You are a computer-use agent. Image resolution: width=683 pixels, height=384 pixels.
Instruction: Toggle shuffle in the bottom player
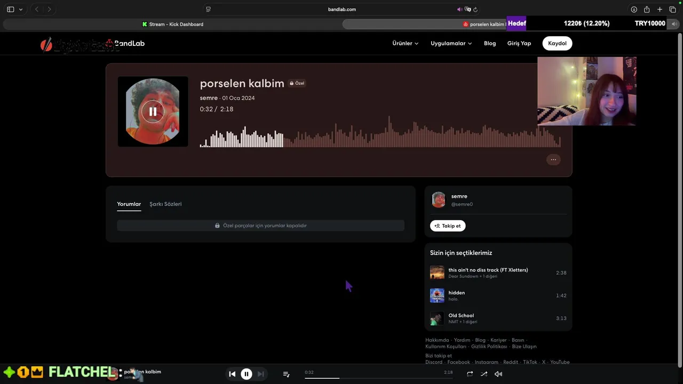click(484, 374)
